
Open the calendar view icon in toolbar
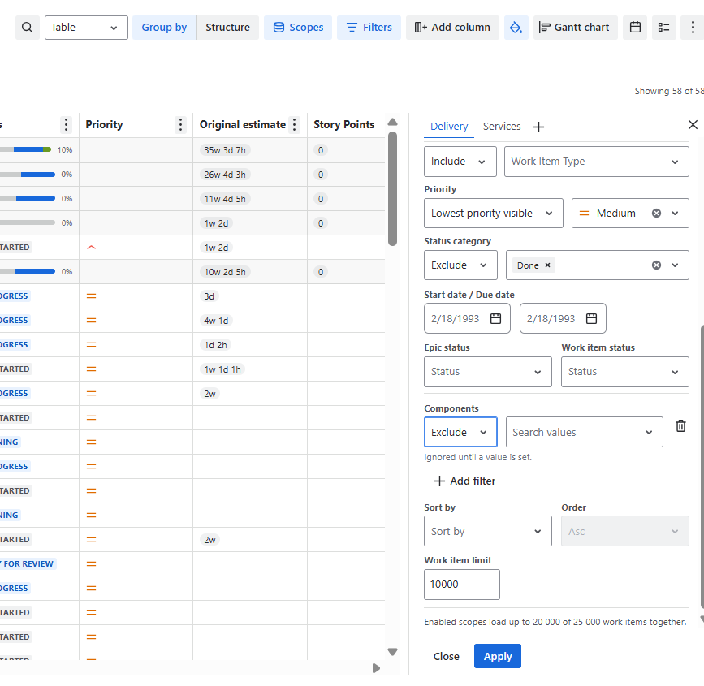pos(635,28)
